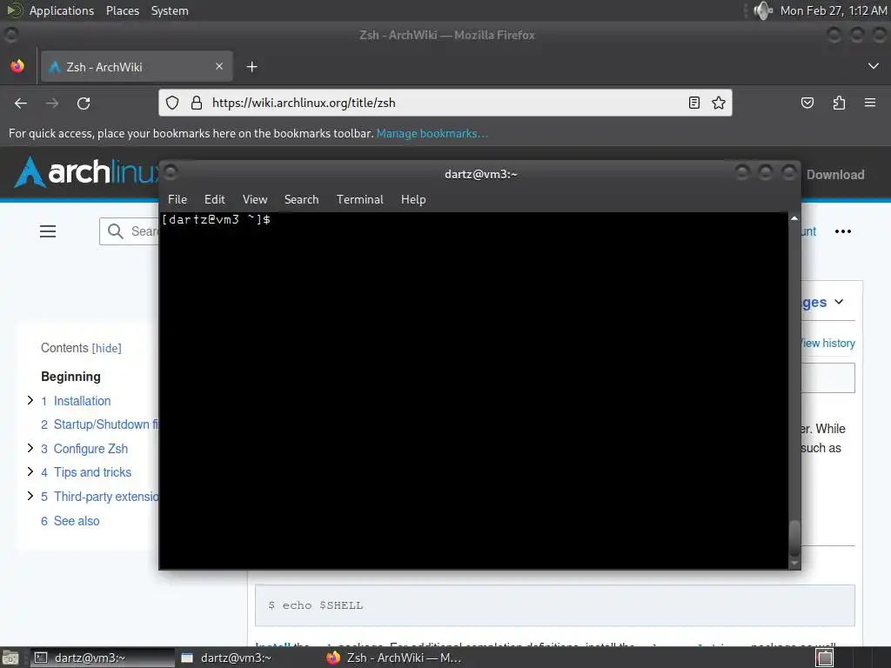The image size is (891, 668).
Task: Open terminal Help menu
Action: point(413,199)
